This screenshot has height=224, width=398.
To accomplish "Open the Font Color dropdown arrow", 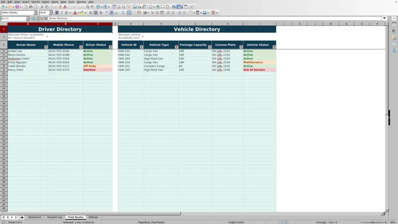I will (x=79, y=12).
